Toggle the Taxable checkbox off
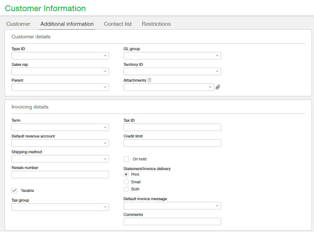Viewport: 314px width, 232px height. pos(14,190)
